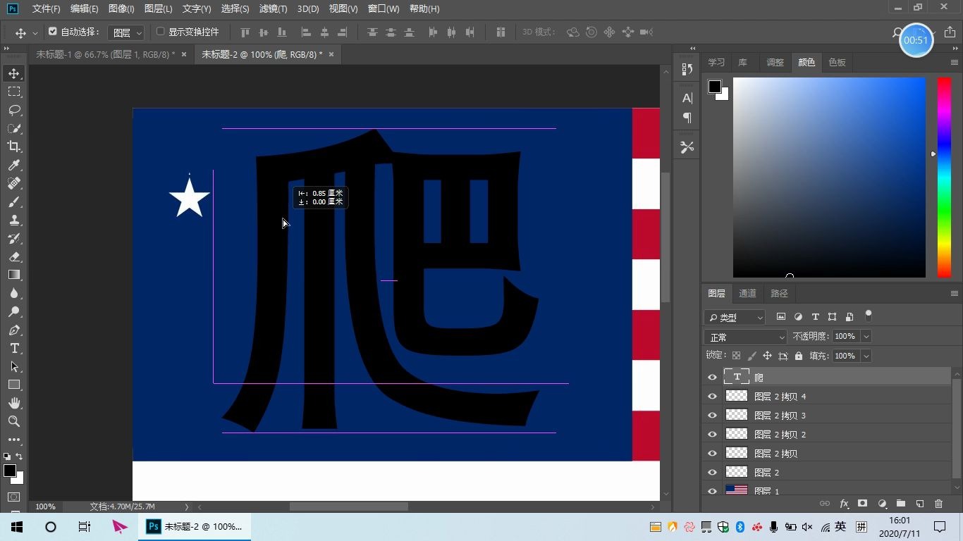Select the Brush tool
The image size is (963, 541).
14,201
